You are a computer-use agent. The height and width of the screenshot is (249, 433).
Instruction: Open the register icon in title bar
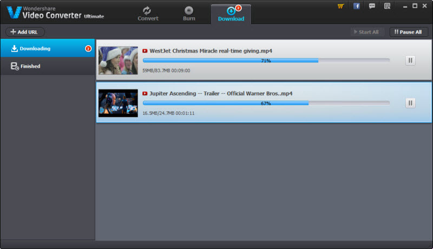(x=387, y=6)
